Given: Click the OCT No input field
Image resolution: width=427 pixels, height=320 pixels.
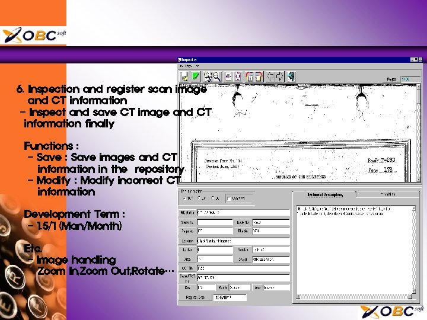Looking at the screenshot, I should (243, 268).
